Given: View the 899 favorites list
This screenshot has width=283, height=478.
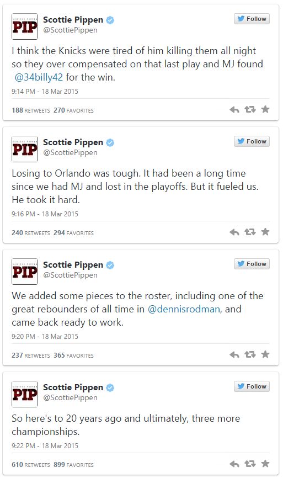Looking at the screenshot, I should click(73, 465).
